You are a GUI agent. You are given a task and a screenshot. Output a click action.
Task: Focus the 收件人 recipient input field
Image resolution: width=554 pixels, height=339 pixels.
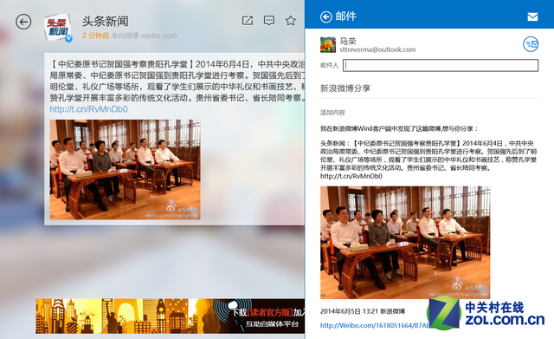(441, 66)
